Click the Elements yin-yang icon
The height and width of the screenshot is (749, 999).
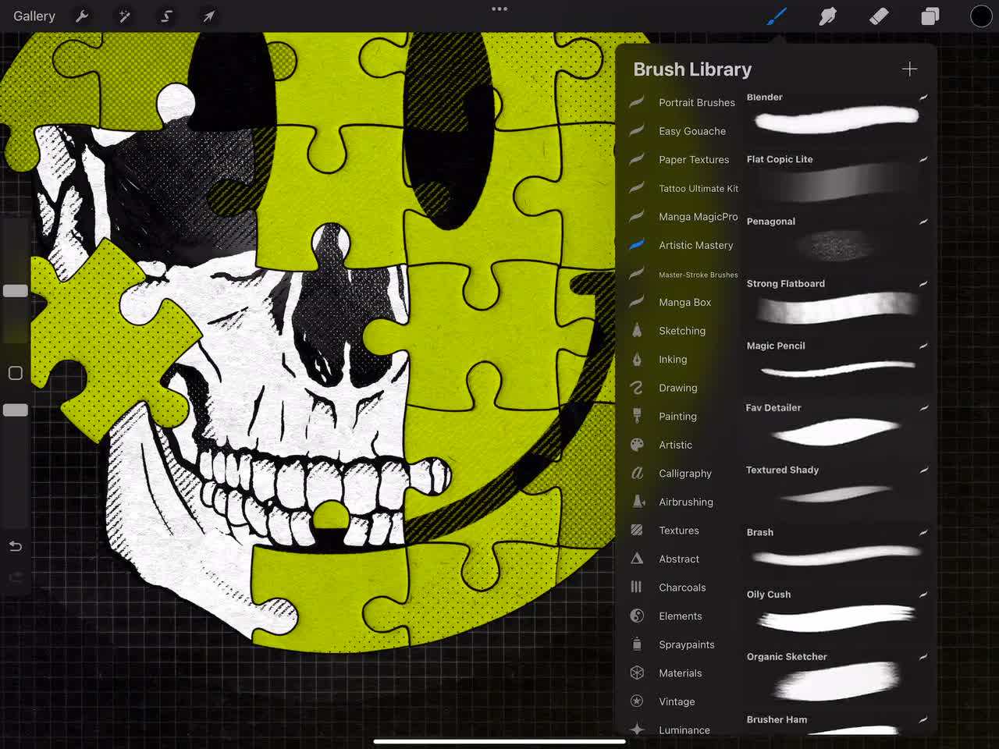(x=637, y=616)
